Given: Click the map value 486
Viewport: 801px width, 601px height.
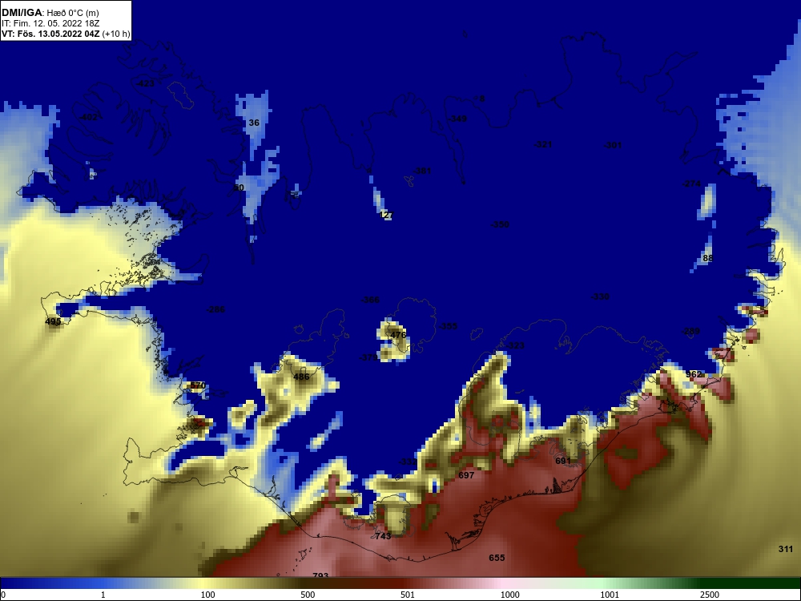Looking at the screenshot, I should 301,377.
